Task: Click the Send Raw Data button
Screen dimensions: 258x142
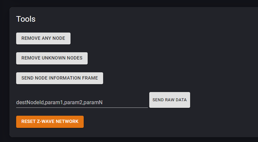Action: pos(169,100)
